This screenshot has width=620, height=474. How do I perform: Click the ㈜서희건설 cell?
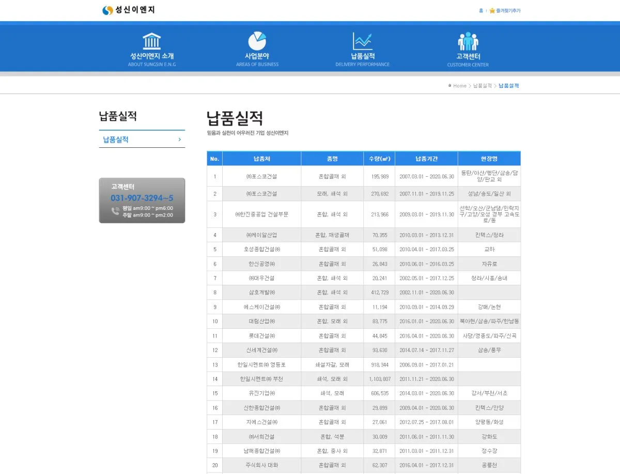(262, 437)
